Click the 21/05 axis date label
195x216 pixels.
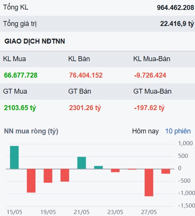point(81,212)
